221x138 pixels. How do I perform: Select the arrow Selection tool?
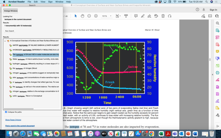(76, 16)
